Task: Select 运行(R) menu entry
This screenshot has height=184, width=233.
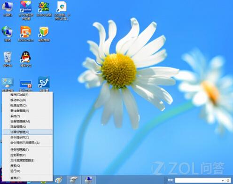Action: coord(27,171)
